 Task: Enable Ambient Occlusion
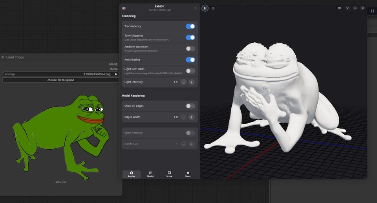pyautogui.click(x=190, y=49)
